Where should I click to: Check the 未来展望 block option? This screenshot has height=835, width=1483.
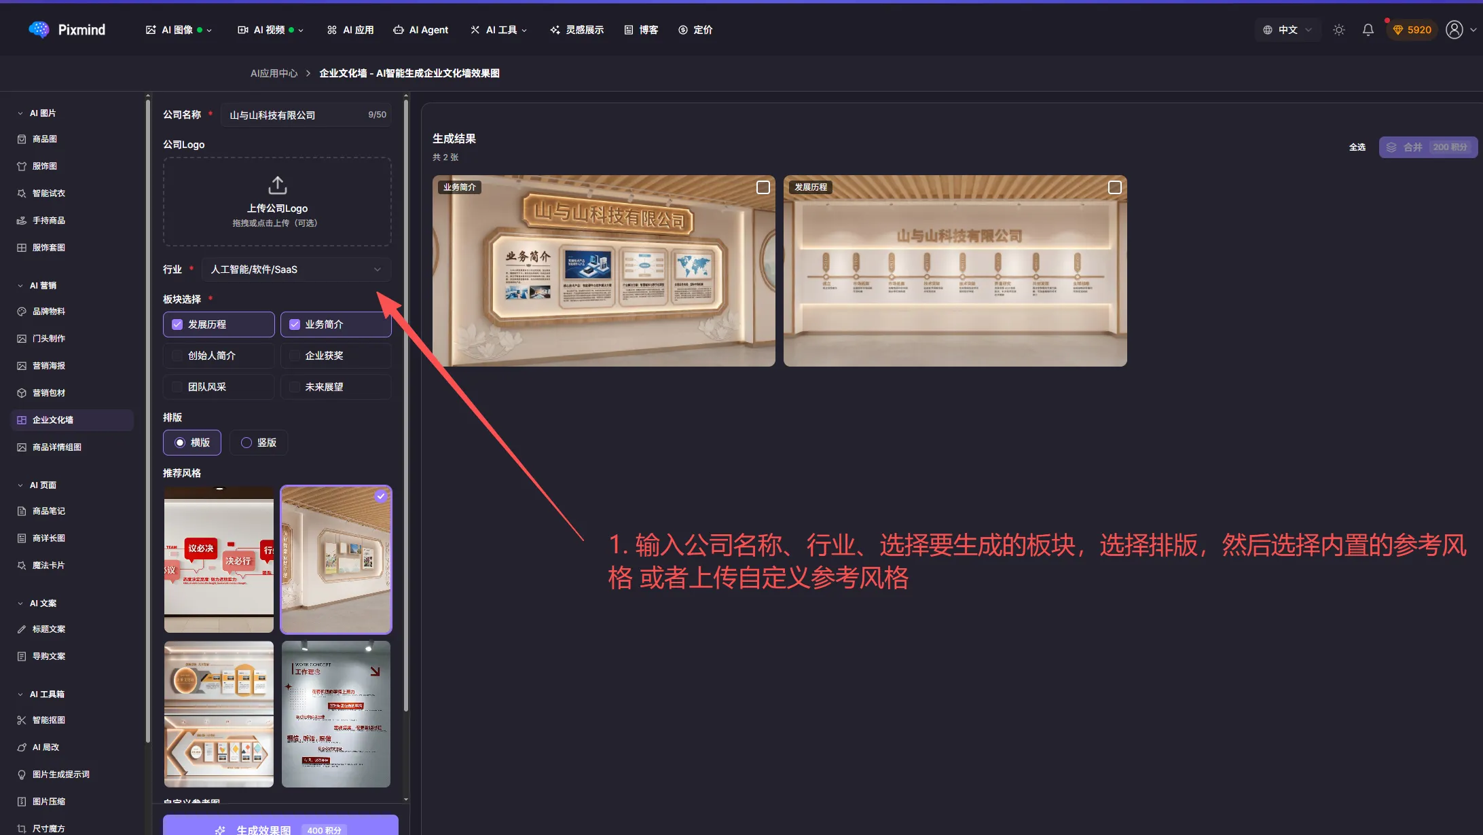coord(335,387)
